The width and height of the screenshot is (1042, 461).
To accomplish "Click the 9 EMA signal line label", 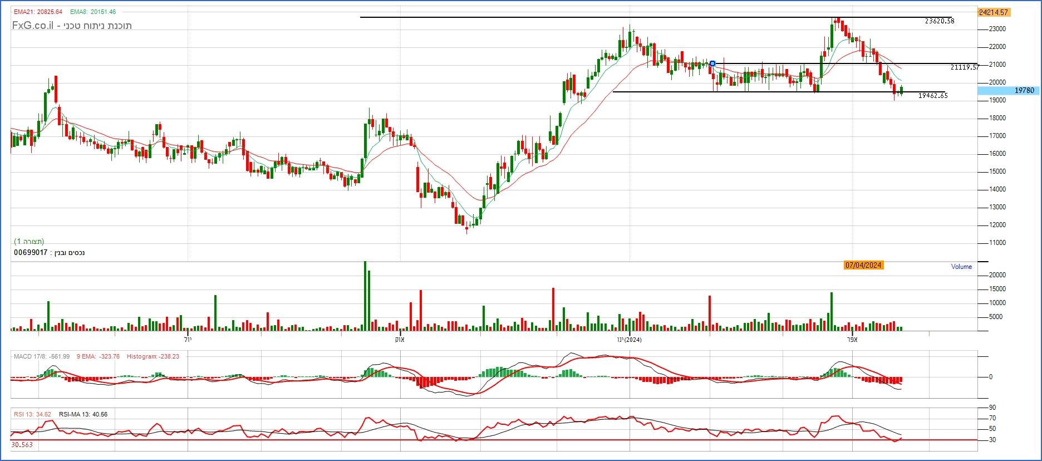I will [98, 356].
